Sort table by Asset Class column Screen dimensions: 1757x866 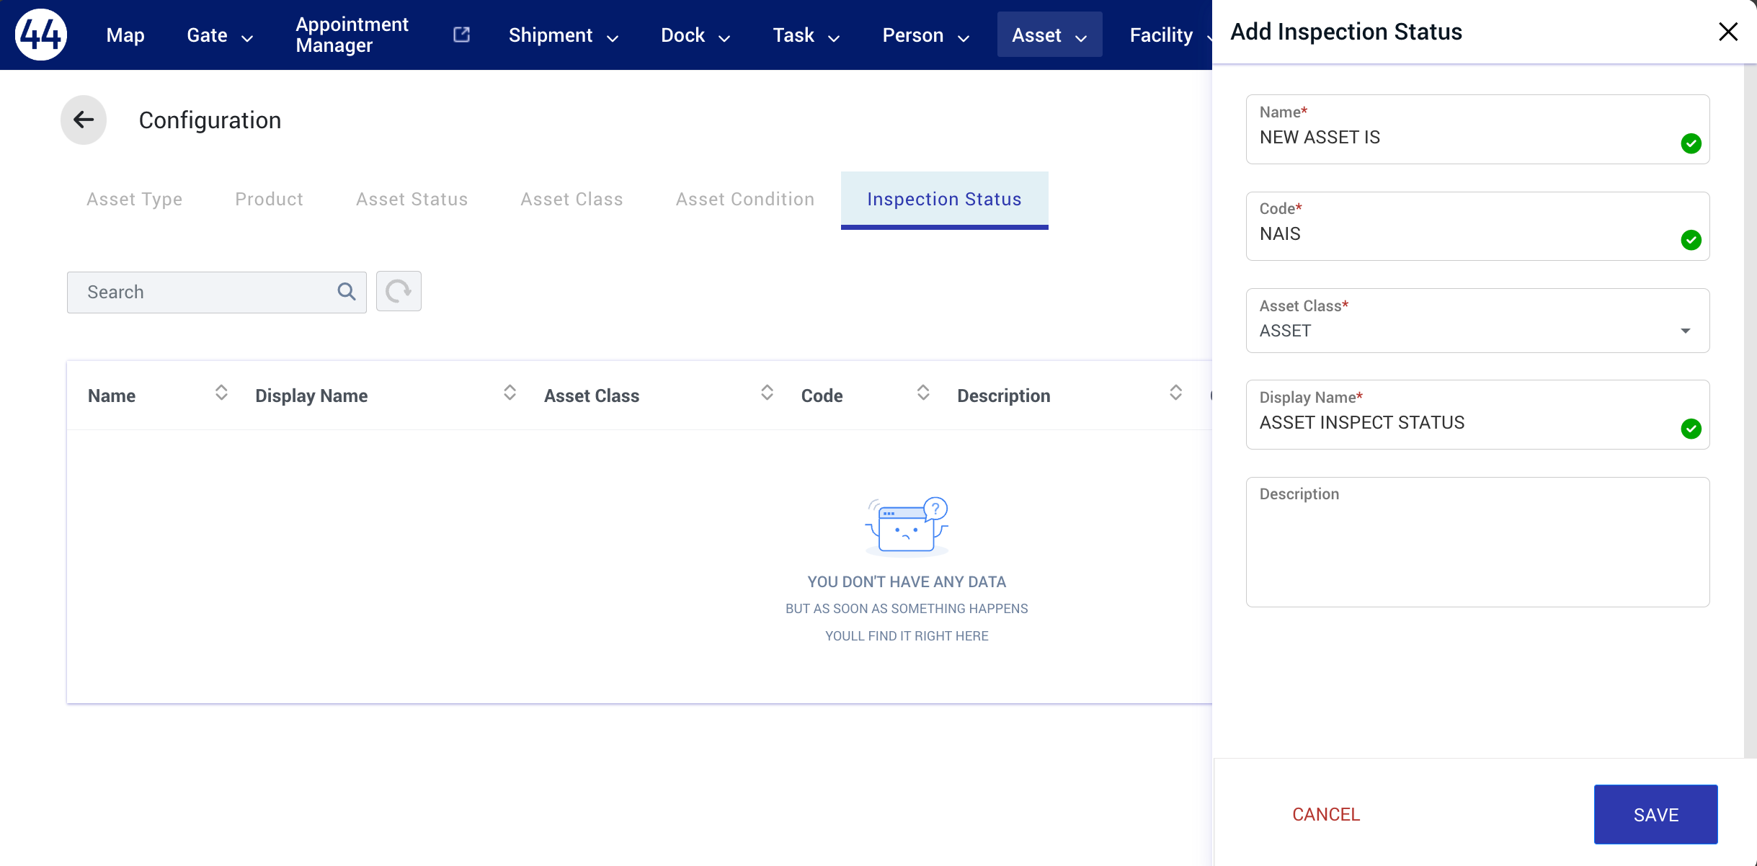(x=767, y=393)
